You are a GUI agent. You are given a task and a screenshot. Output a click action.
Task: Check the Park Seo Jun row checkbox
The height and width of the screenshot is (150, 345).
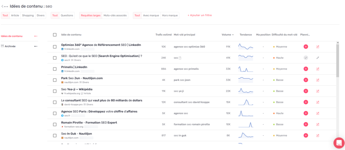55,80
